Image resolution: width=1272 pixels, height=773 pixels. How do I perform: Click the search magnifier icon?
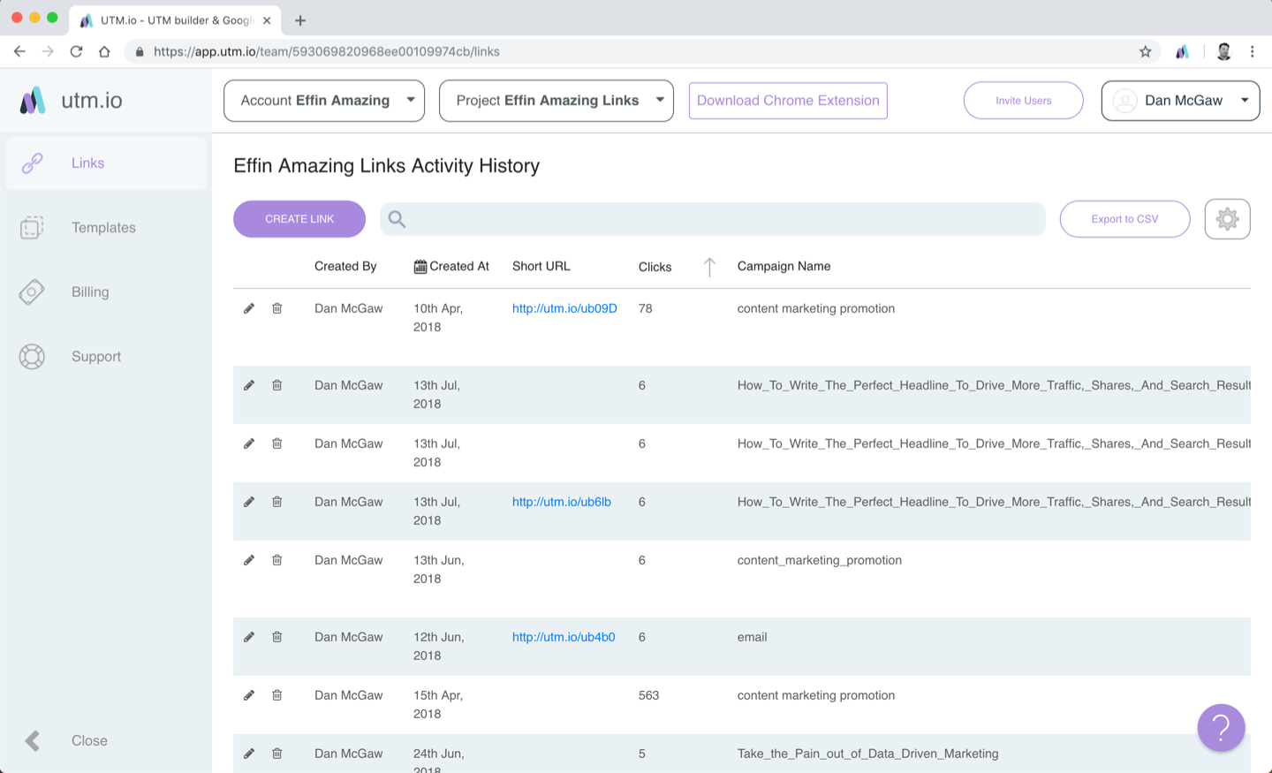pos(397,219)
